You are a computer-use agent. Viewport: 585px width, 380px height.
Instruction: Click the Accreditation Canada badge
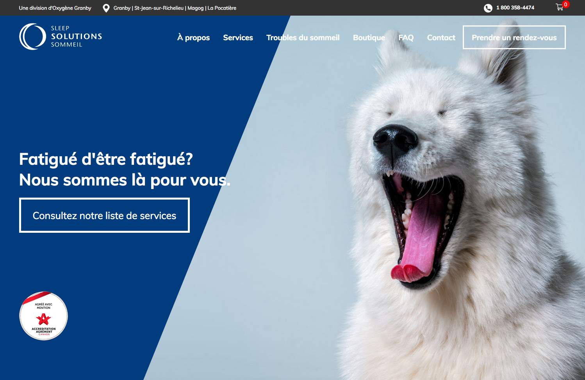[43, 316]
